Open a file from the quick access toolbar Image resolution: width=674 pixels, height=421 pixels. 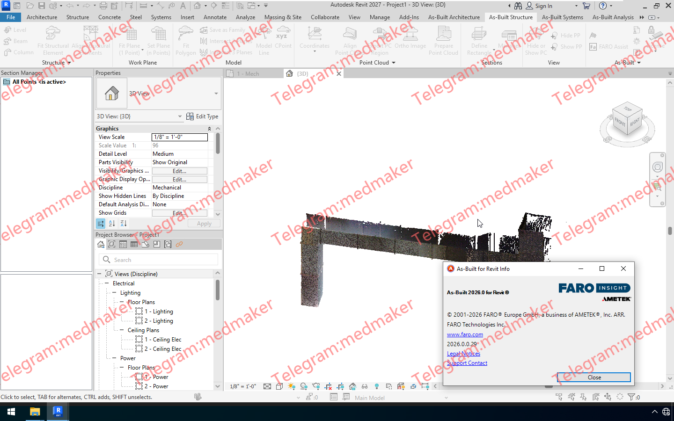(30, 6)
